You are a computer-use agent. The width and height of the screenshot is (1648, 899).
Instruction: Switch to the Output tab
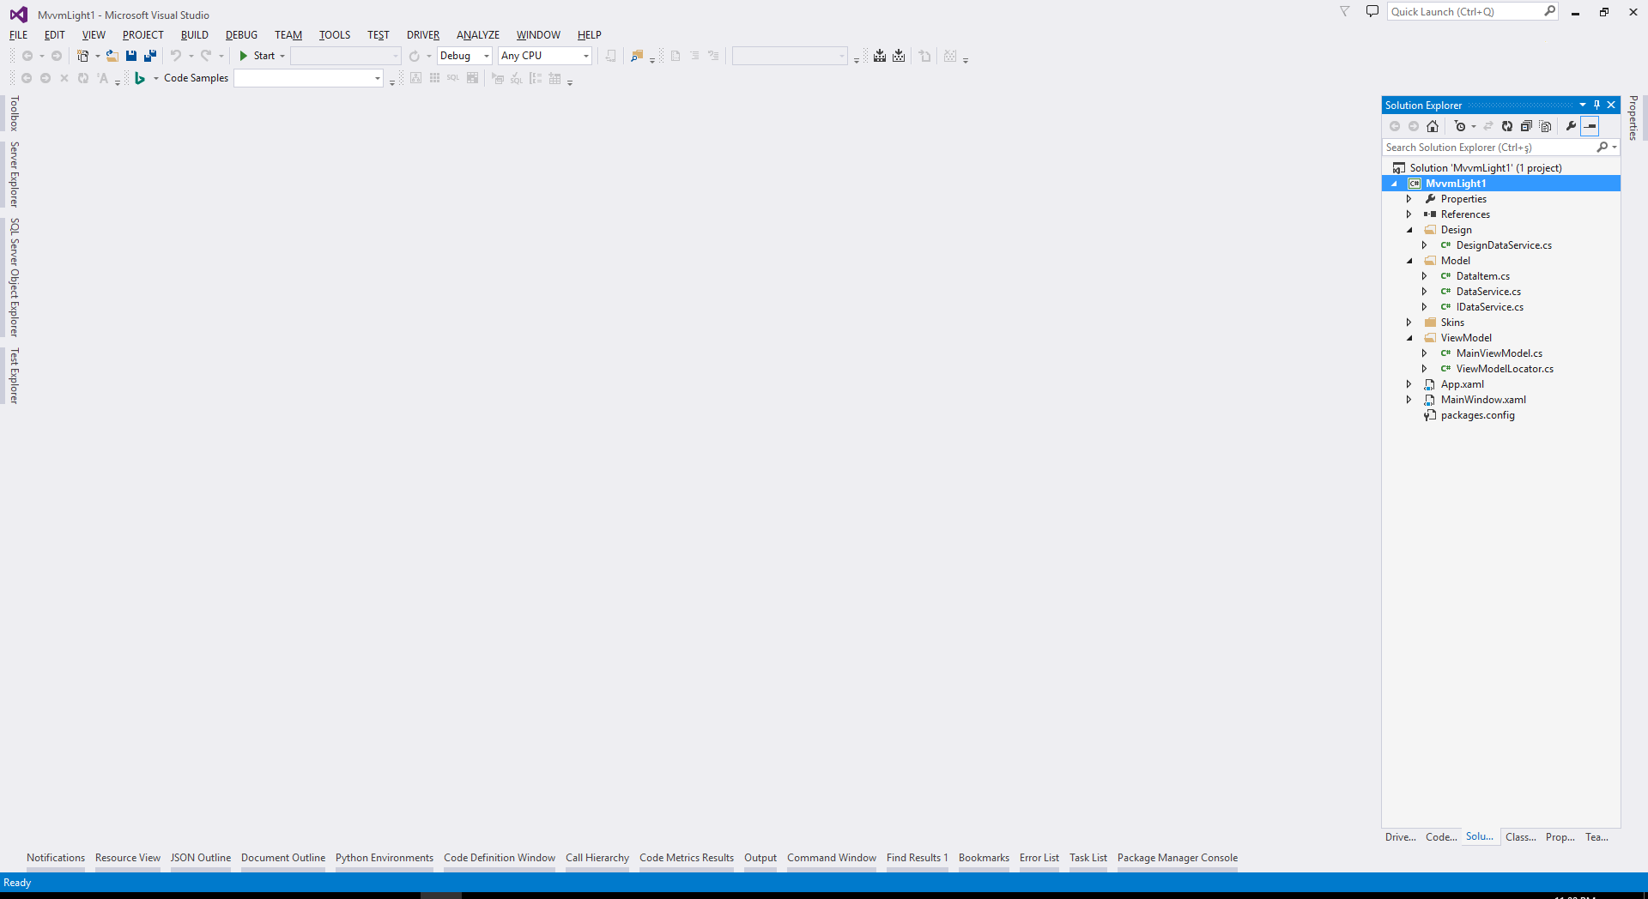click(760, 858)
